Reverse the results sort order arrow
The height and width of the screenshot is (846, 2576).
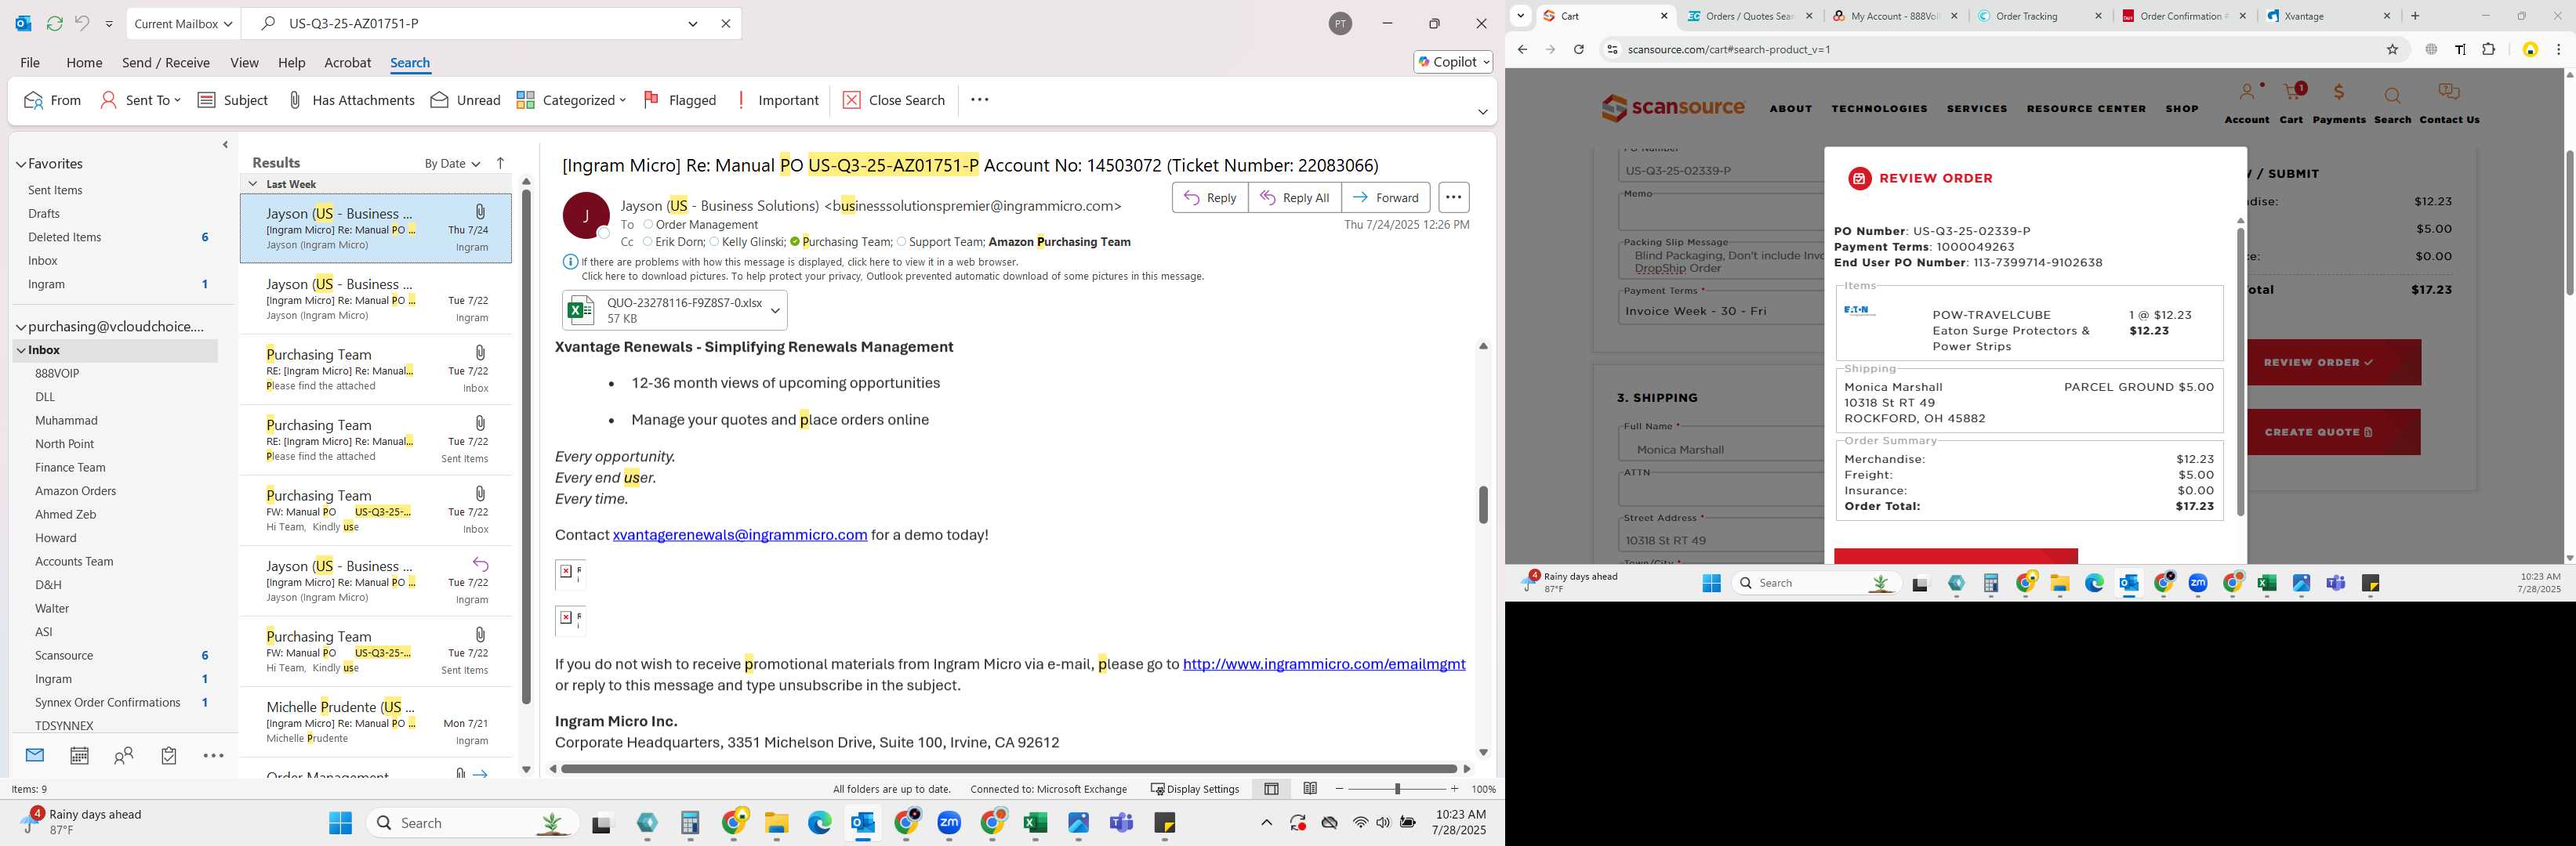click(x=501, y=163)
